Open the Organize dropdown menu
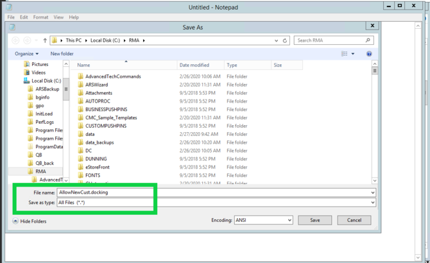Screen dimensions: 430x263 pyautogui.click(x=26, y=54)
